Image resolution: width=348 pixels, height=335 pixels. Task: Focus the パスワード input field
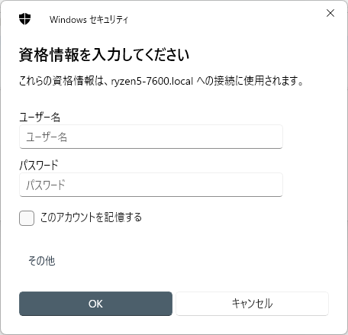(151, 185)
